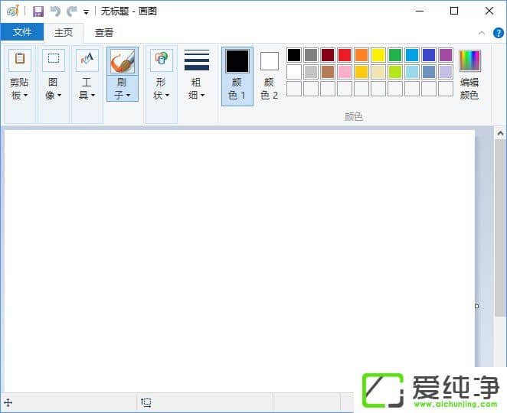Click the canvas right-edge resize handle
Viewport: 507px width, 413px height.
coord(476,306)
